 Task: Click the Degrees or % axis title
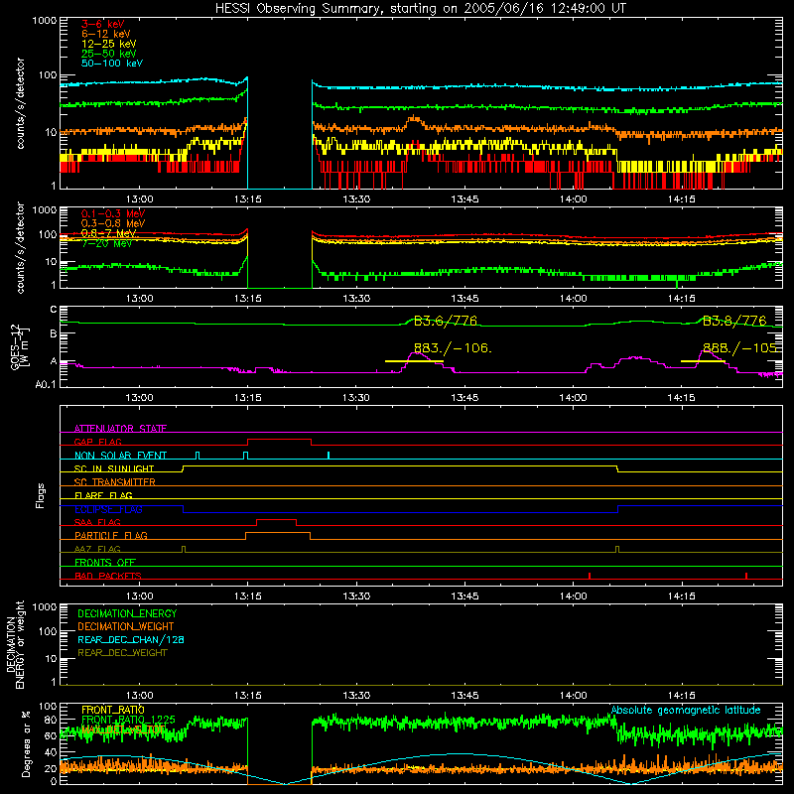point(26,743)
